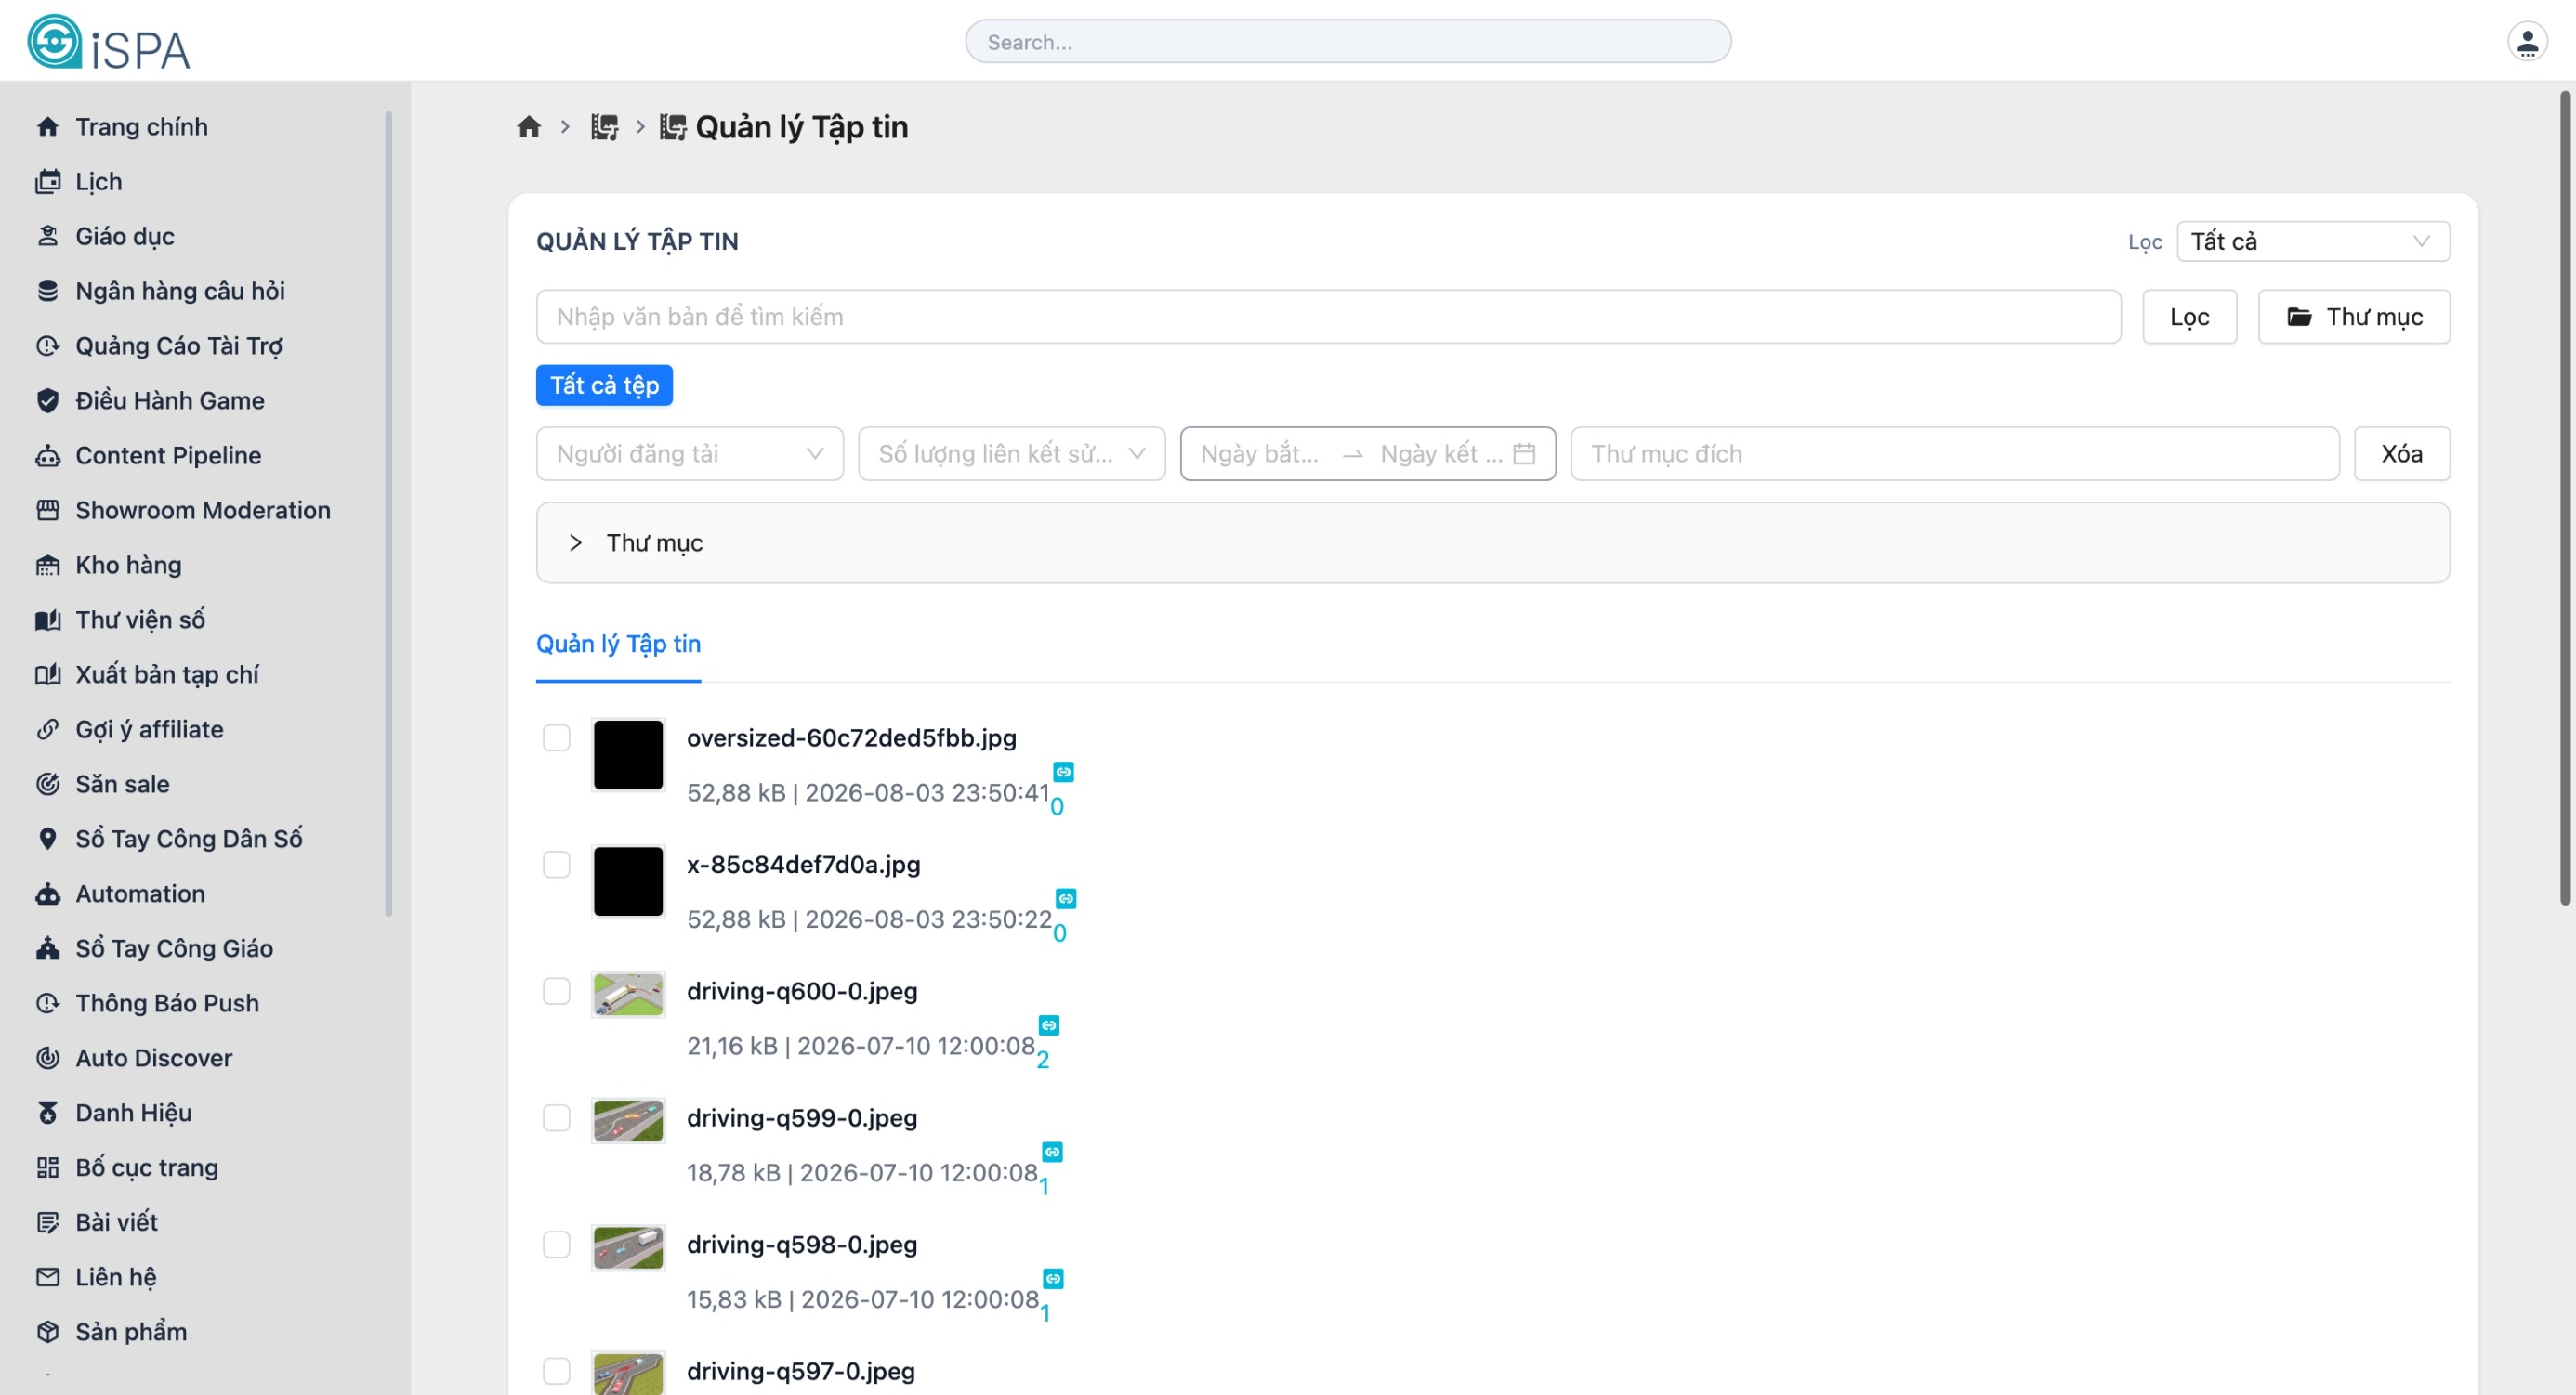Click the Thư mục đích input field
Viewport: 2576px width, 1395px height.
(1954, 453)
